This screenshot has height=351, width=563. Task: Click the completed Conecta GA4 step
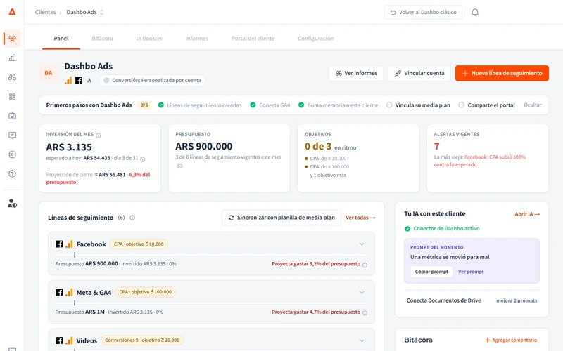tap(270, 105)
